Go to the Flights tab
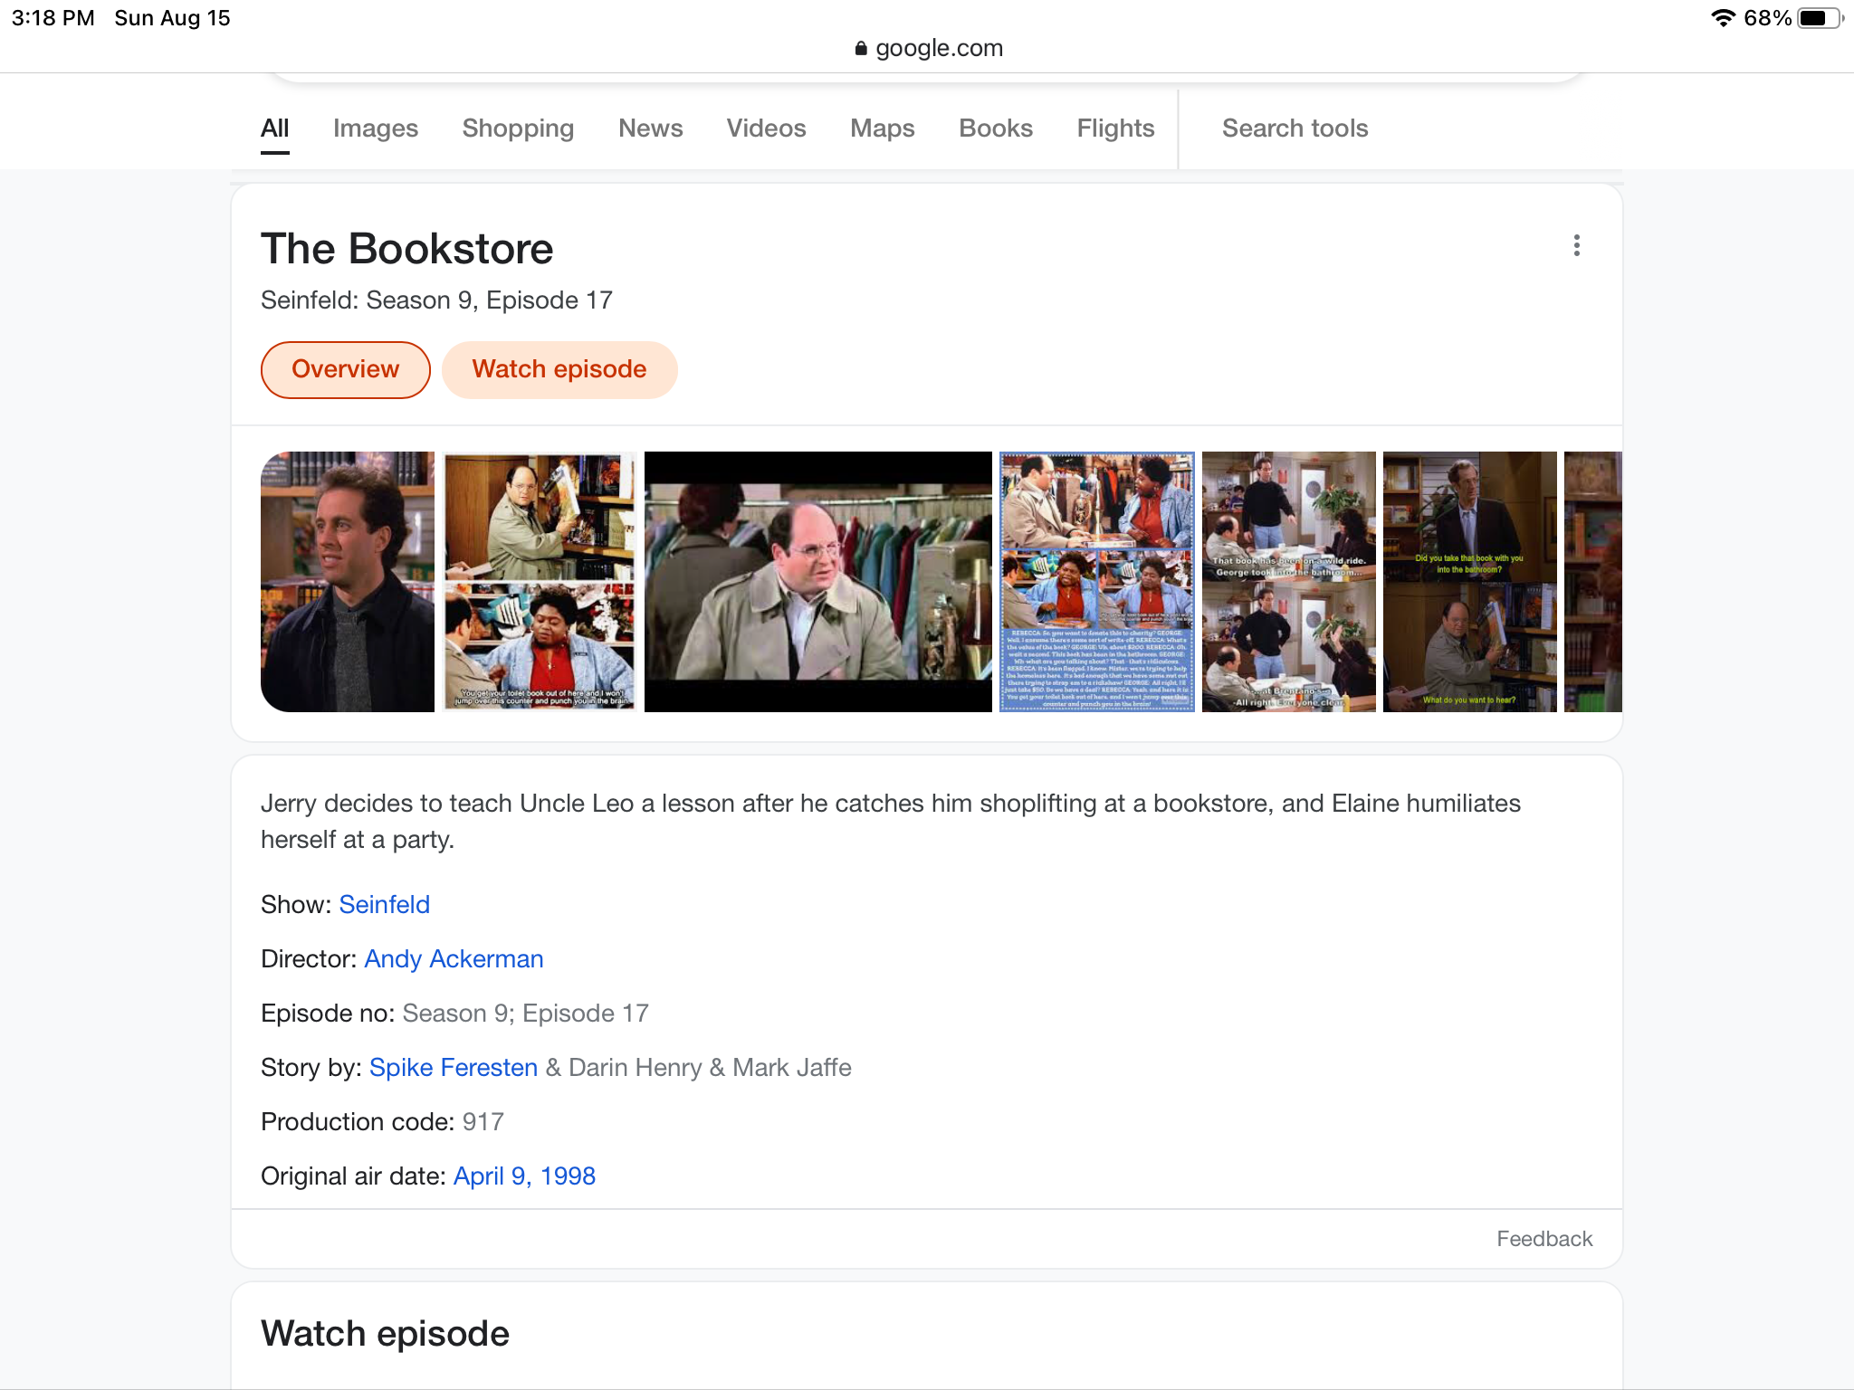Image resolution: width=1854 pixels, height=1390 pixels. (1115, 129)
